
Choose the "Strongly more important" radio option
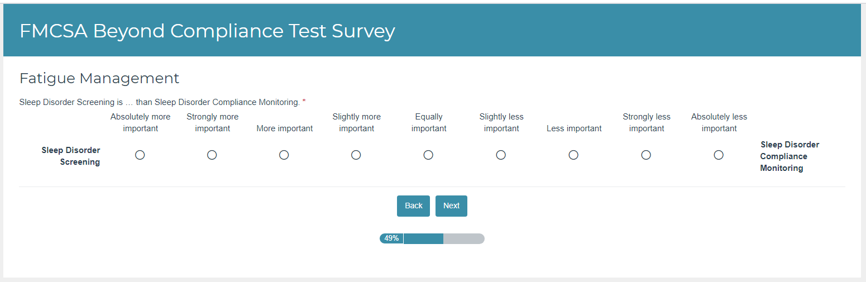click(212, 155)
